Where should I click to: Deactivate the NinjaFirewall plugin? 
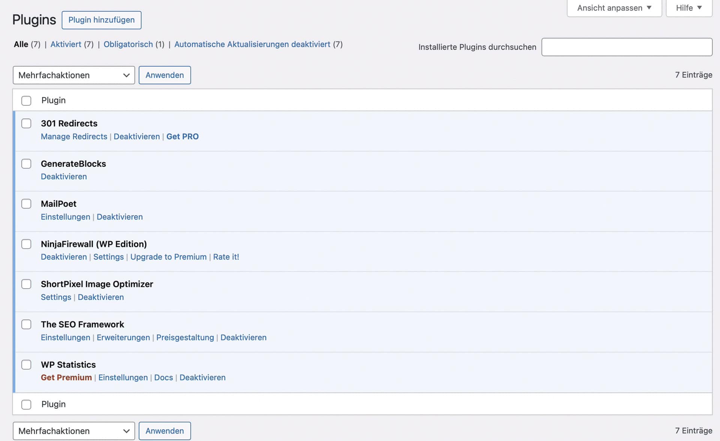coord(64,257)
